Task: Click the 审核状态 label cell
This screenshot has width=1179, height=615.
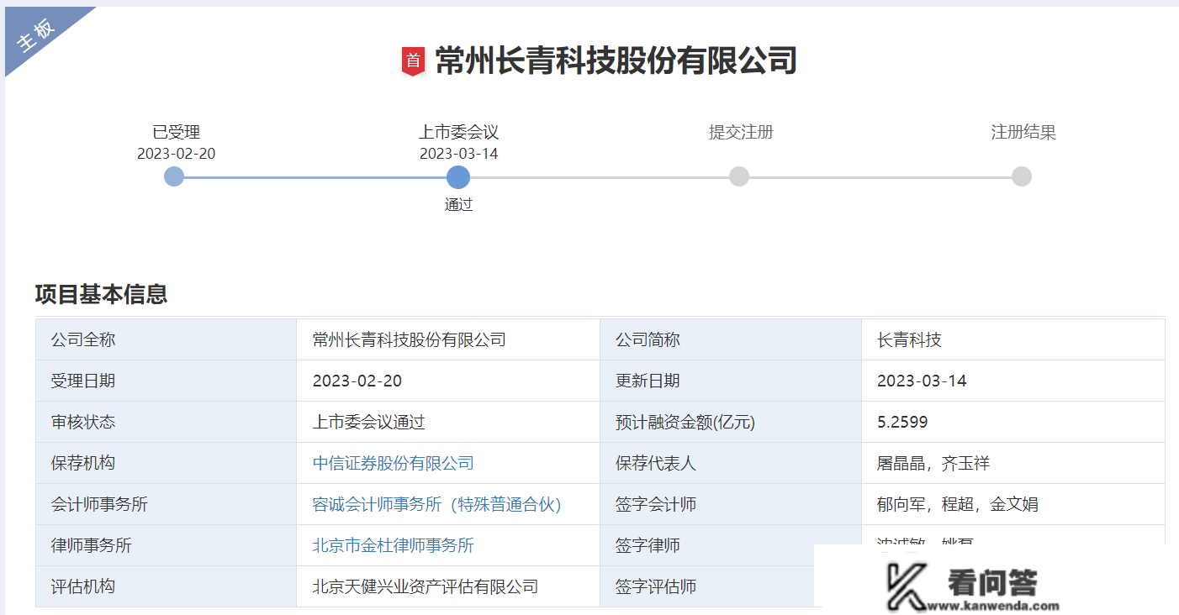Action: [x=167, y=422]
